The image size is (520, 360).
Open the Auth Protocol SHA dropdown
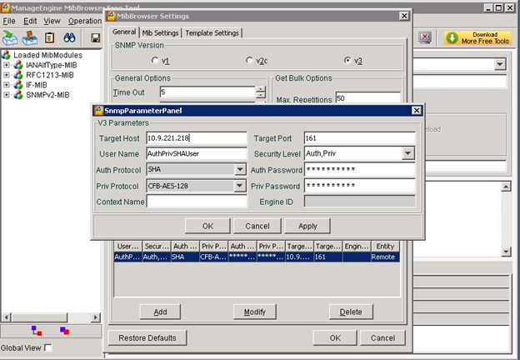tap(240, 169)
